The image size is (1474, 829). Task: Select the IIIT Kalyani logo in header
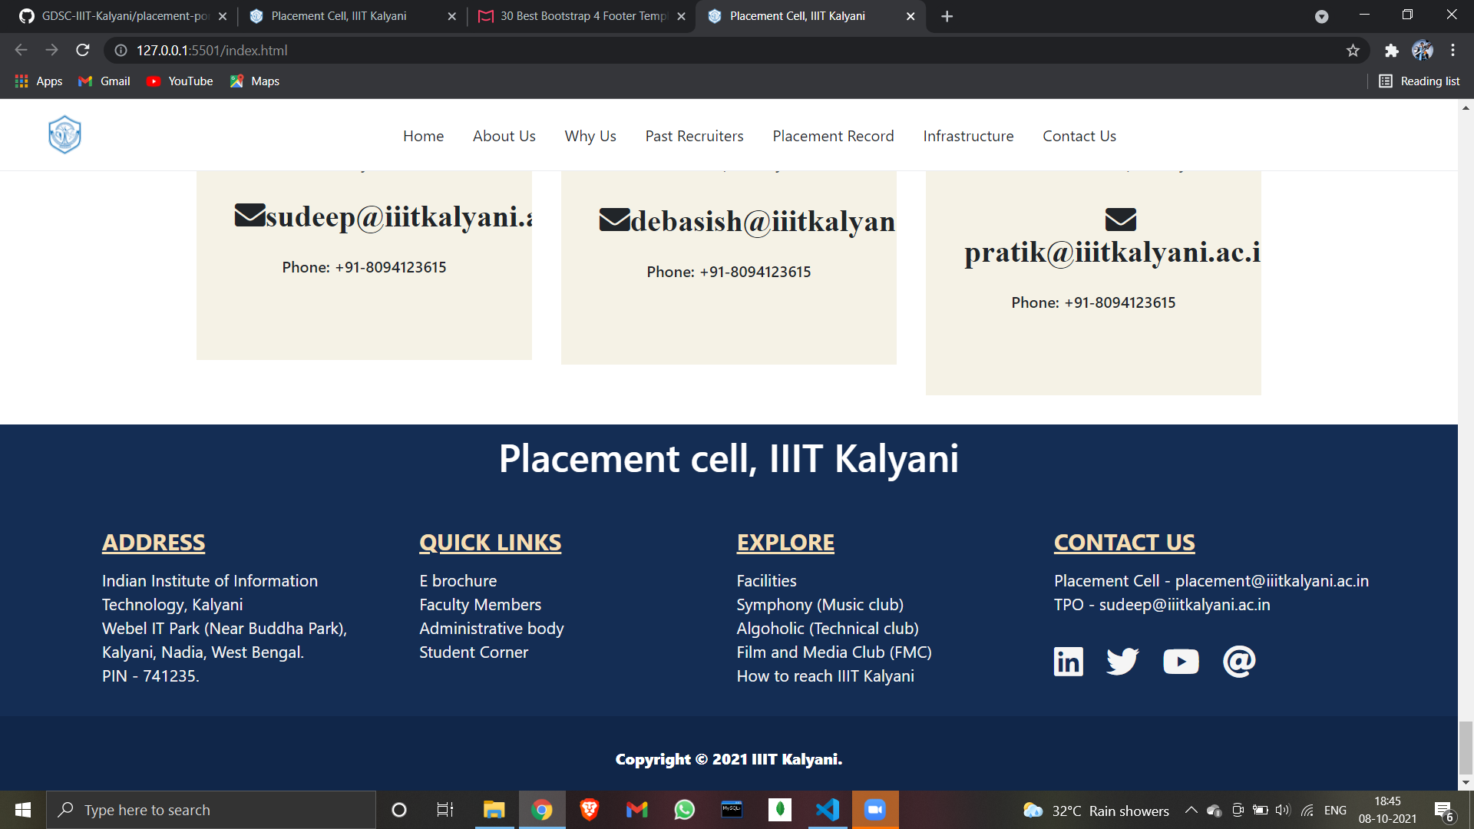click(x=65, y=134)
